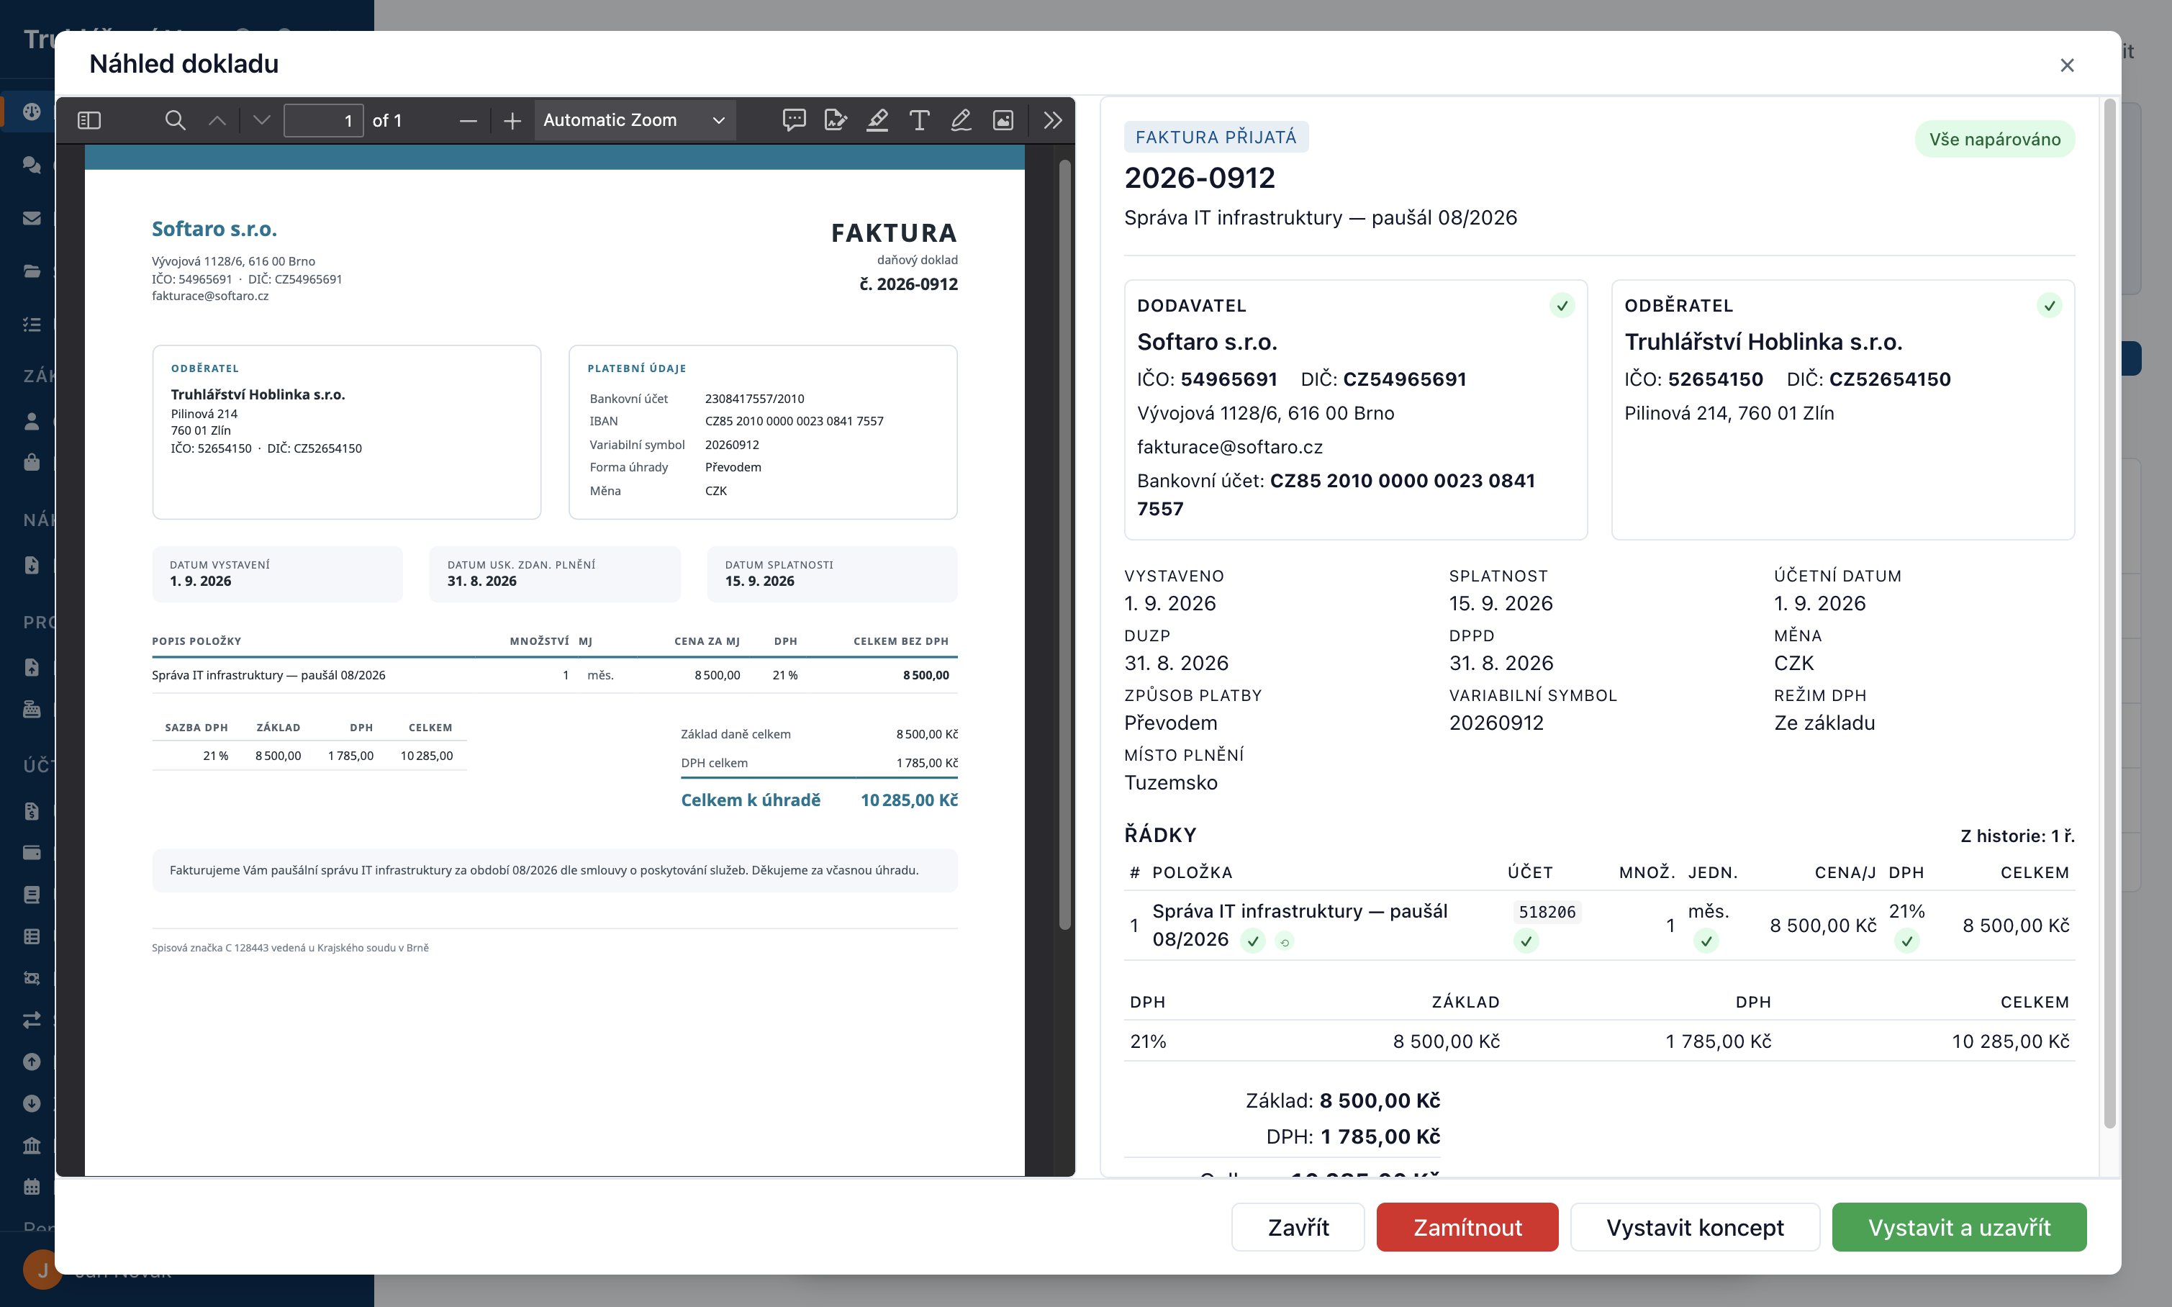Click the Dodavatel matched checkmark
This screenshot has width=2172, height=1307.
[1562, 306]
